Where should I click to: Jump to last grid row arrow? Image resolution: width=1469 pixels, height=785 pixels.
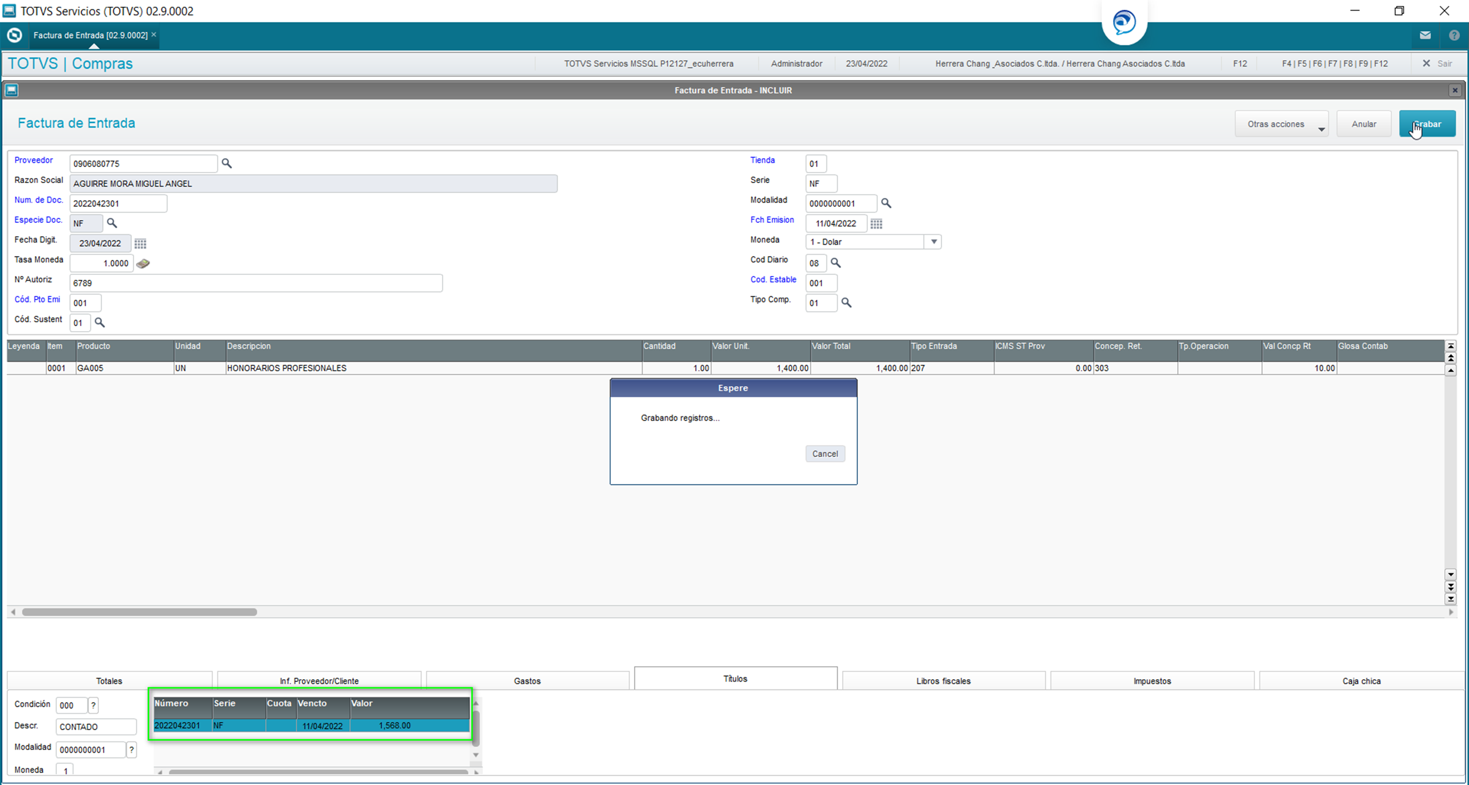pos(1451,599)
